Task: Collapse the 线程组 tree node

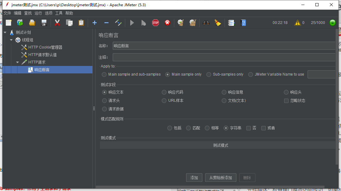Action: click(11, 40)
